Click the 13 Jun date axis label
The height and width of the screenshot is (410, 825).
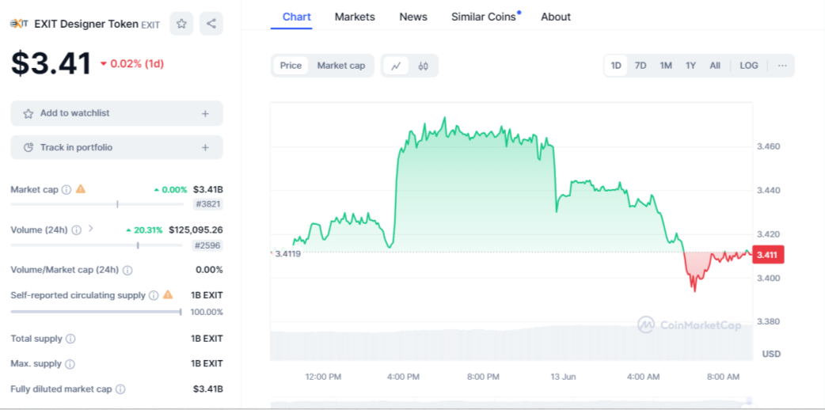[564, 377]
